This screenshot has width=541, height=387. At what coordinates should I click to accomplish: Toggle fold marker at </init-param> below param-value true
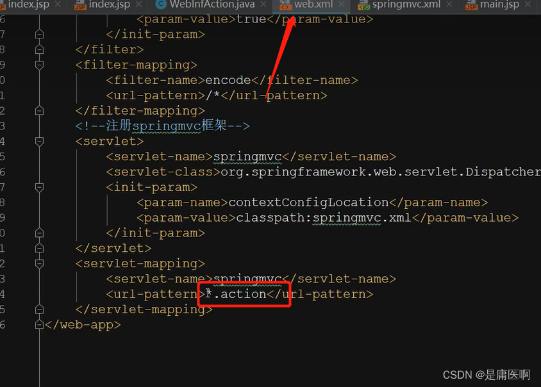pyautogui.click(x=39, y=35)
